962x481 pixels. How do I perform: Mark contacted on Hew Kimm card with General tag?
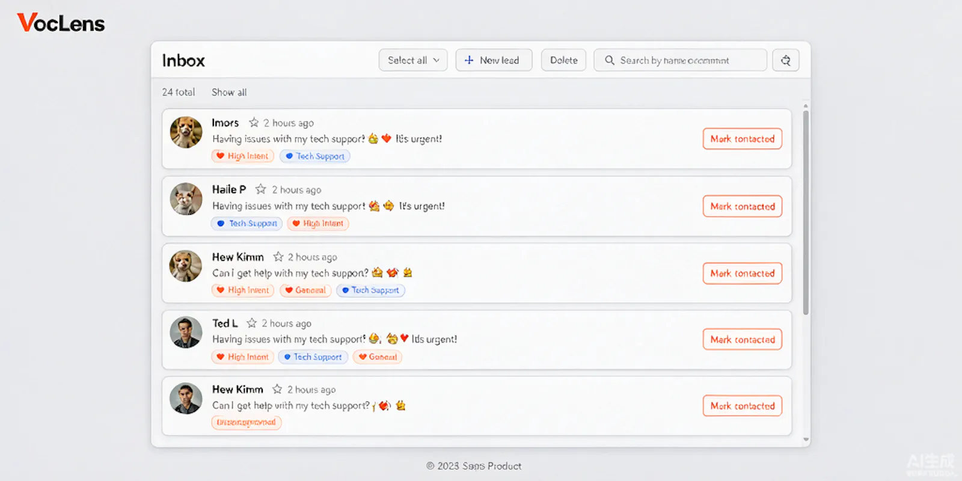[x=743, y=274]
